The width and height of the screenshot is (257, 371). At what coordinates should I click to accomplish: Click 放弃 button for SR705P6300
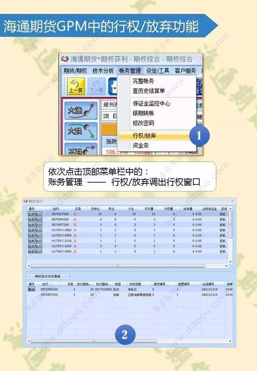pos(31,219)
